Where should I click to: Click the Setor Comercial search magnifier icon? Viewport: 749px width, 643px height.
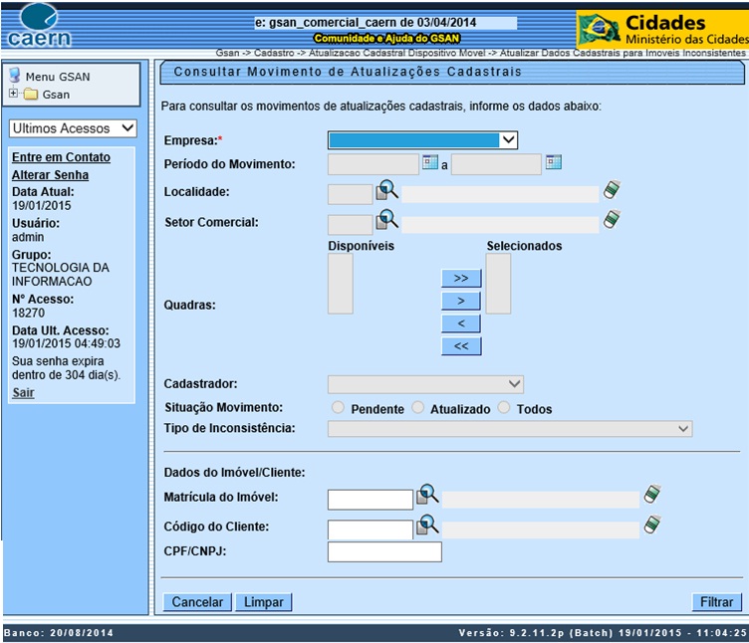click(x=386, y=221)
